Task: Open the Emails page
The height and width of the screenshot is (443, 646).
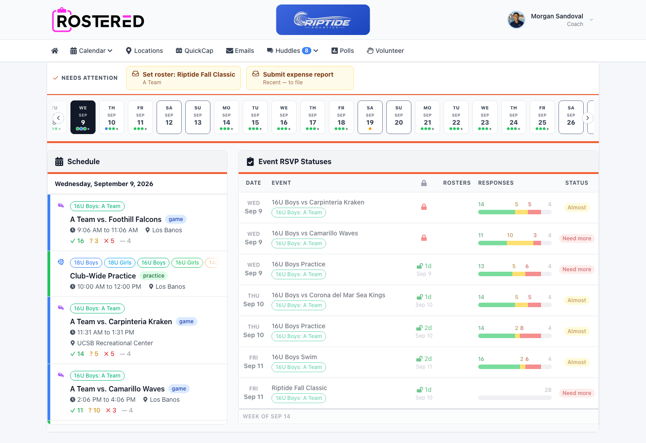Action: (240, 51)
